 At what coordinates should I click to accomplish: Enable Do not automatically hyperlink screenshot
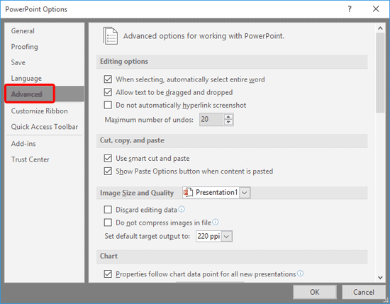[x=108, y=105]
